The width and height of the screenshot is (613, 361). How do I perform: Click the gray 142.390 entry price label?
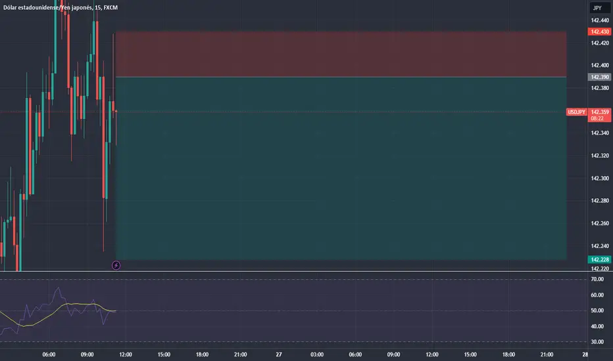point(599,77)
